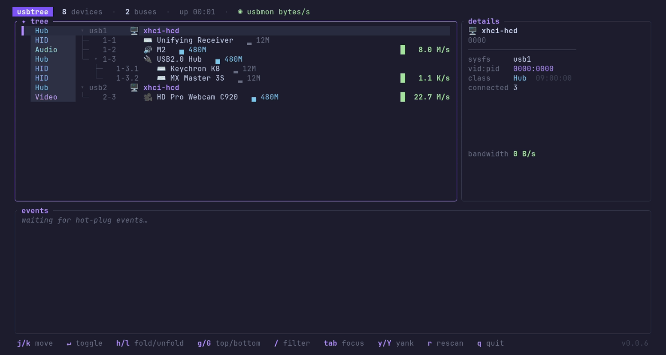
Task: Click the Hub class value in details
Action: click(x=520, y=78)
